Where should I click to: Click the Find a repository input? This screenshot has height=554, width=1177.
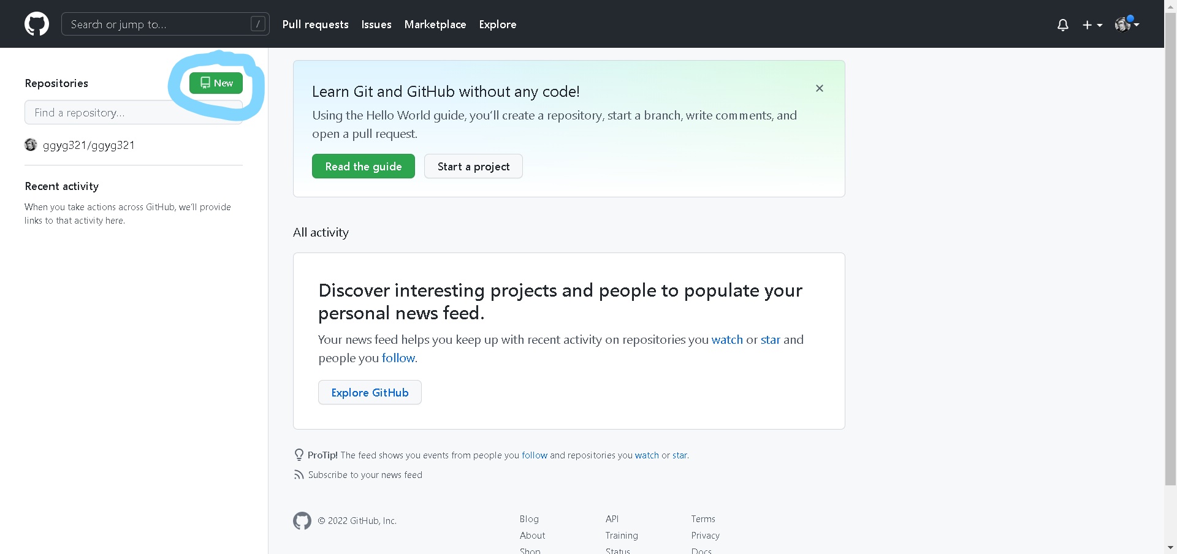point(134,112)
